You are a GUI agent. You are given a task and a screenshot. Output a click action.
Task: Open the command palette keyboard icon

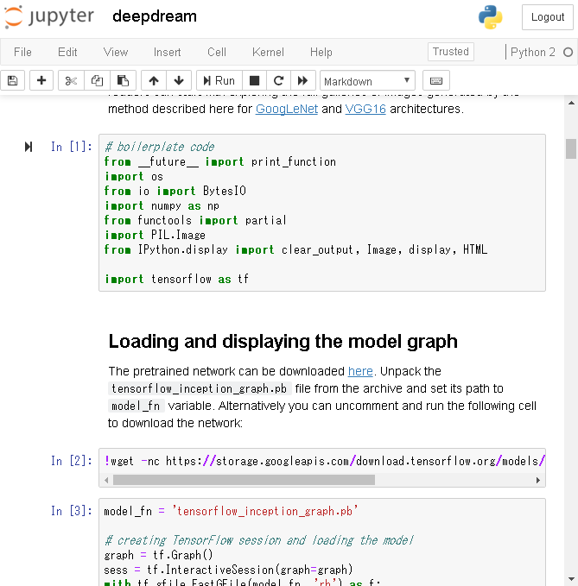coord(435,80)
